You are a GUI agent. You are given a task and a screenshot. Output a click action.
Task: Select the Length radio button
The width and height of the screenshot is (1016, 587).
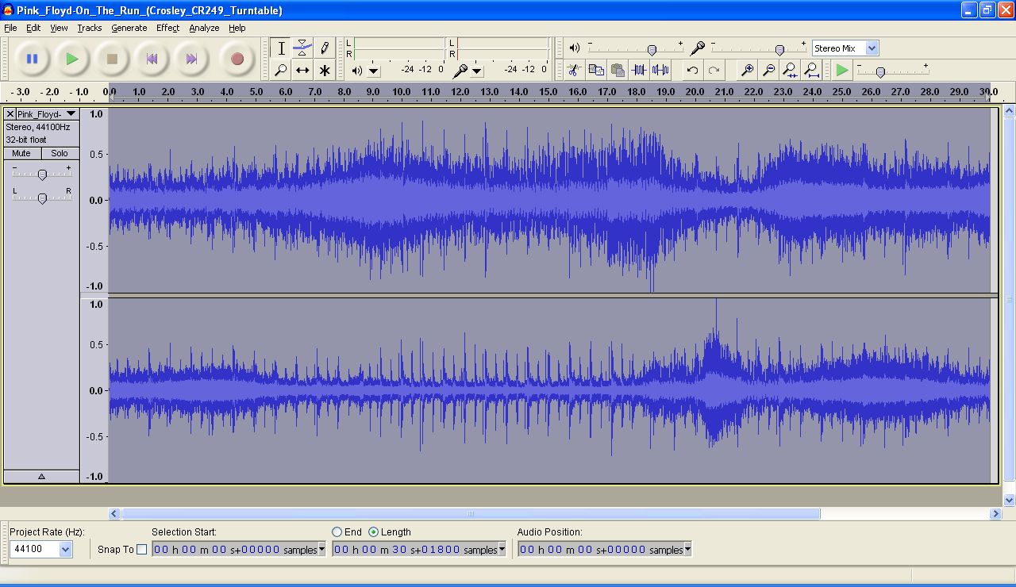click(x=373, y=532)
